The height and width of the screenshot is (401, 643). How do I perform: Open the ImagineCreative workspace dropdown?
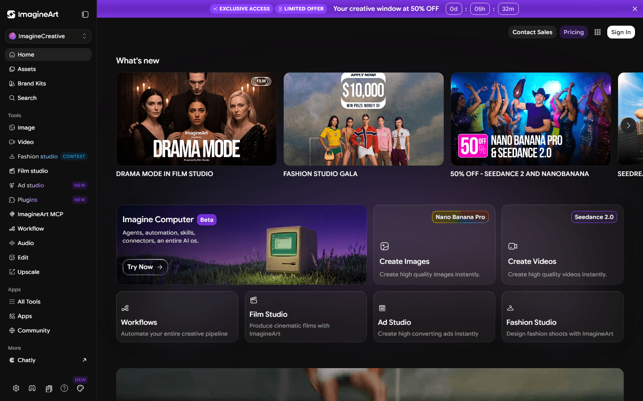coord(48,36)
